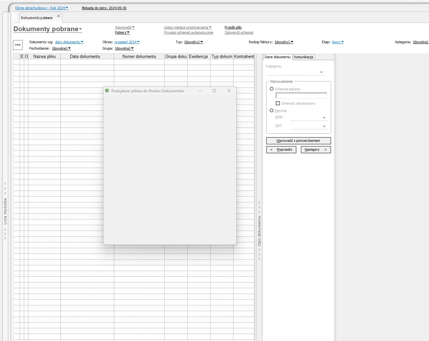
Task: Select the Ręcznie radio button
Action: tap(272, 110)
